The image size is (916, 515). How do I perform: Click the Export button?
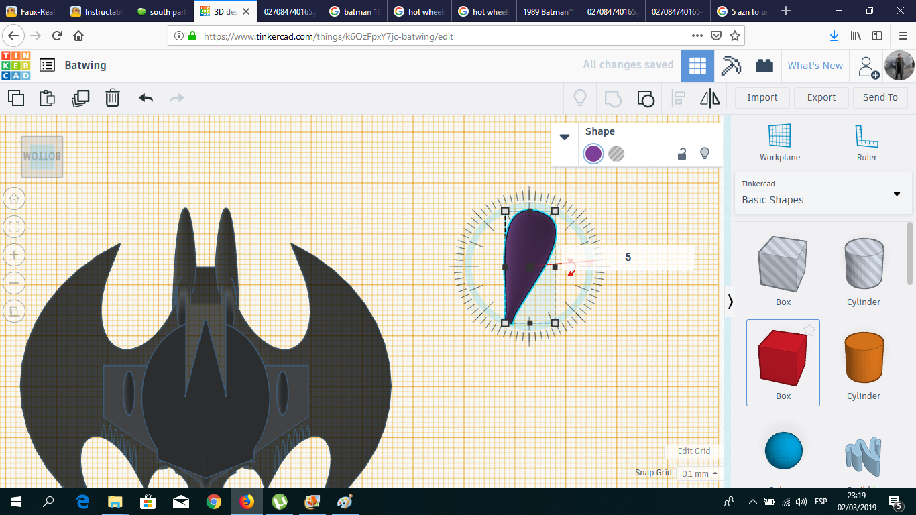pos(821,97)
